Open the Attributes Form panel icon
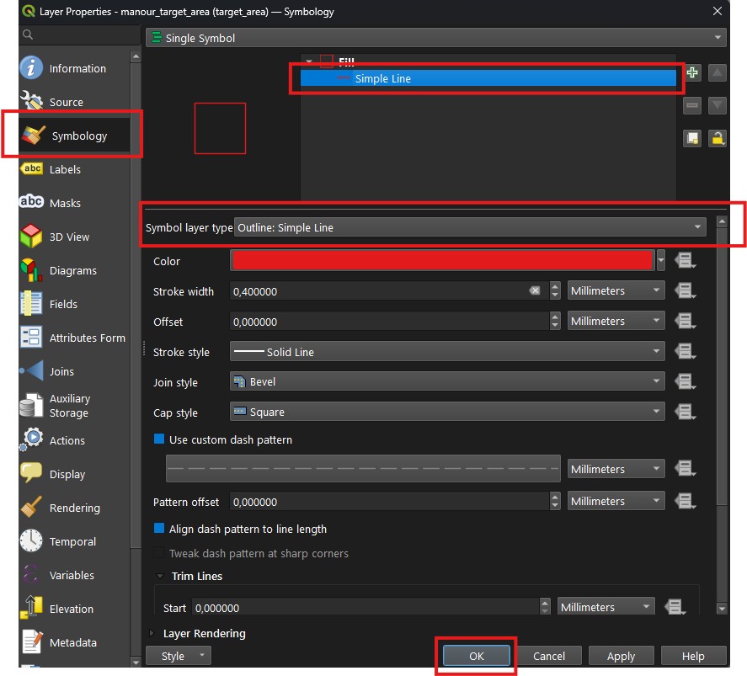 pos(30,338)
